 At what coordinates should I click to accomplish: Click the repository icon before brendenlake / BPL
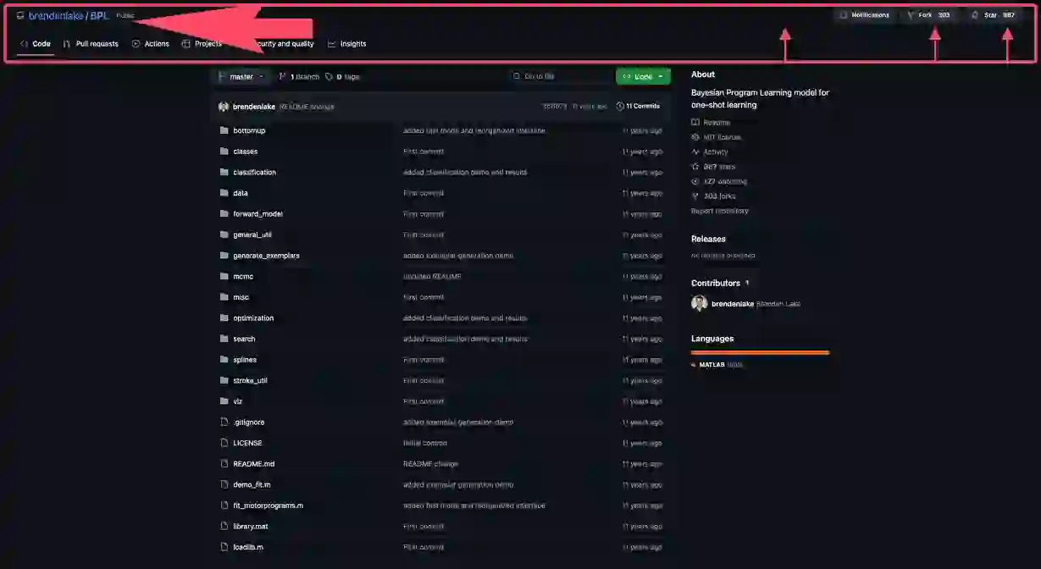[x=20, y=15]
